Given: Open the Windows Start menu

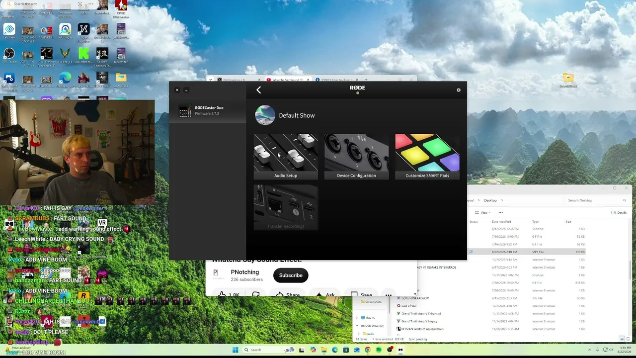Looking at the screenshot, I should pyautogui.click(x=235, y=350).
